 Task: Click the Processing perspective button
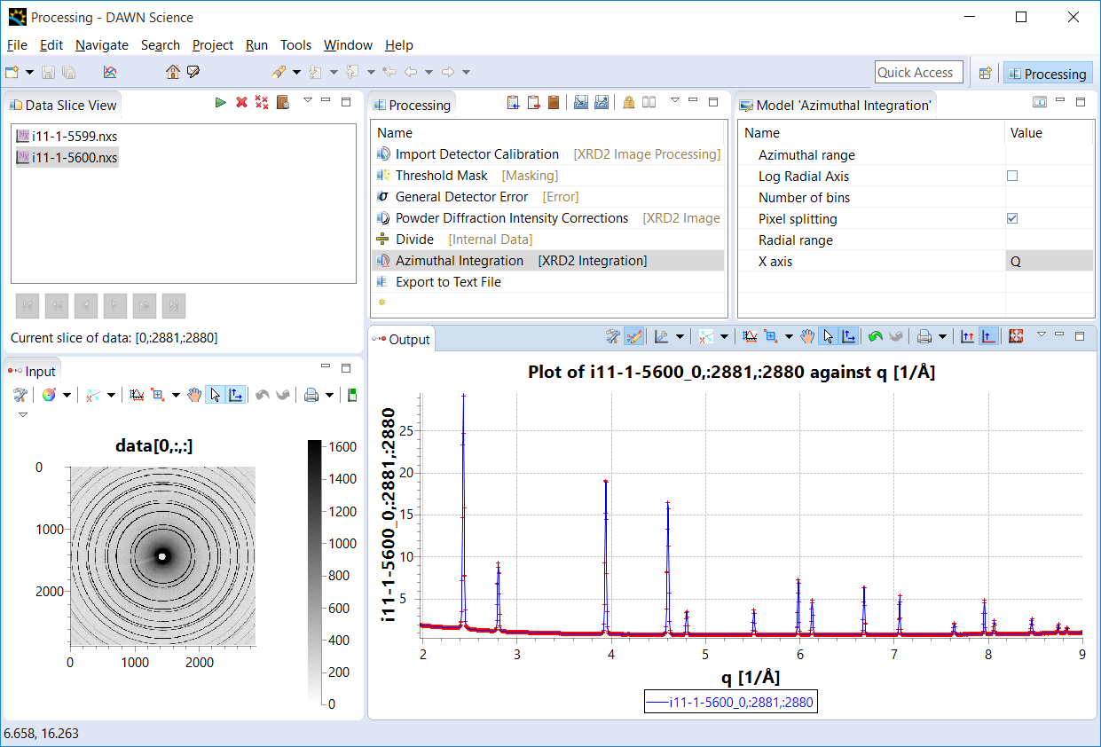pos(1047,74)
